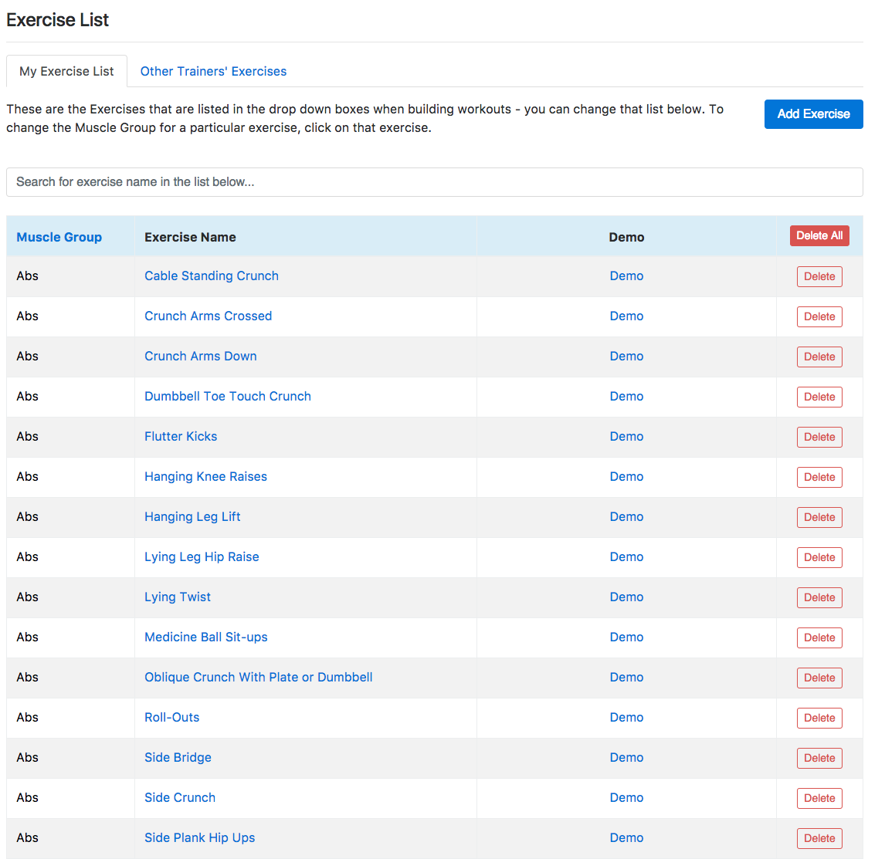885x859 pixels.
Task: View Demo for Roll-Outs
Action: coord(626,717)
